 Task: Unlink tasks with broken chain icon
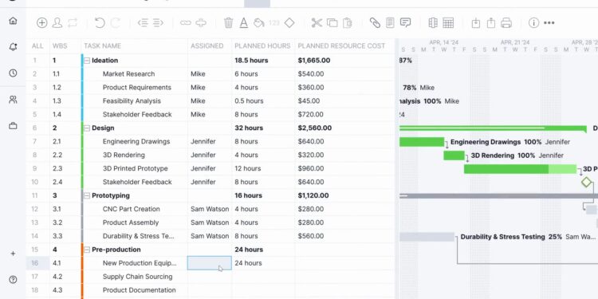201,23
